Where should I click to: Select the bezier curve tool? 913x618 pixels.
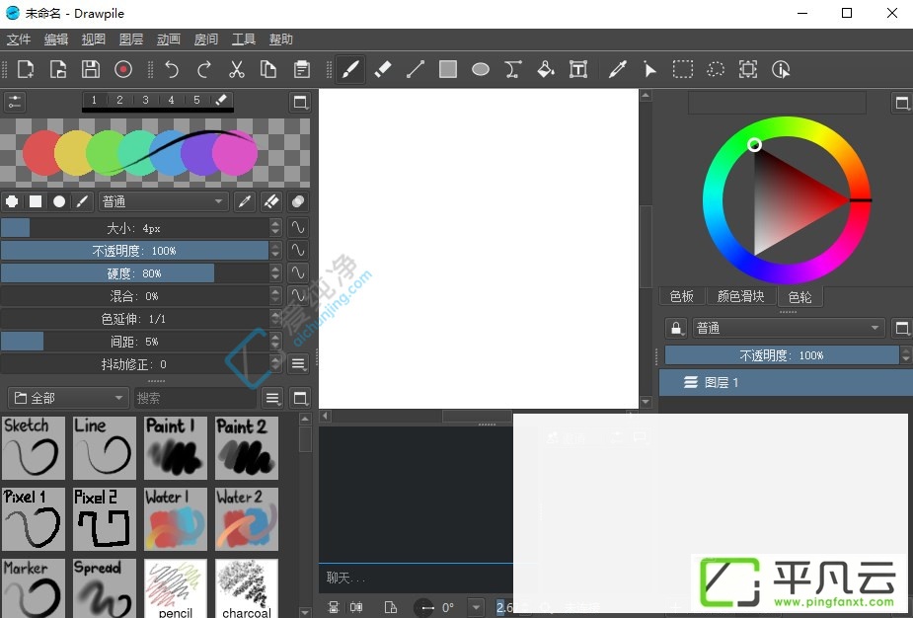point(513,69)
